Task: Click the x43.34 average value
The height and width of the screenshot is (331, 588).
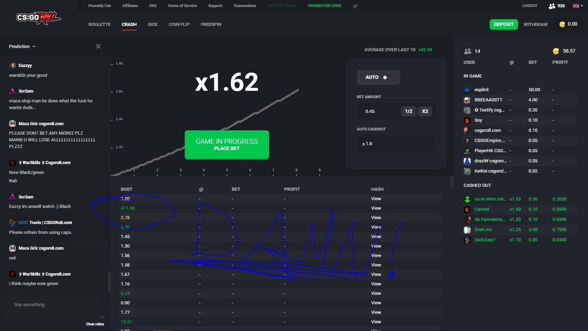Action: 425,50
